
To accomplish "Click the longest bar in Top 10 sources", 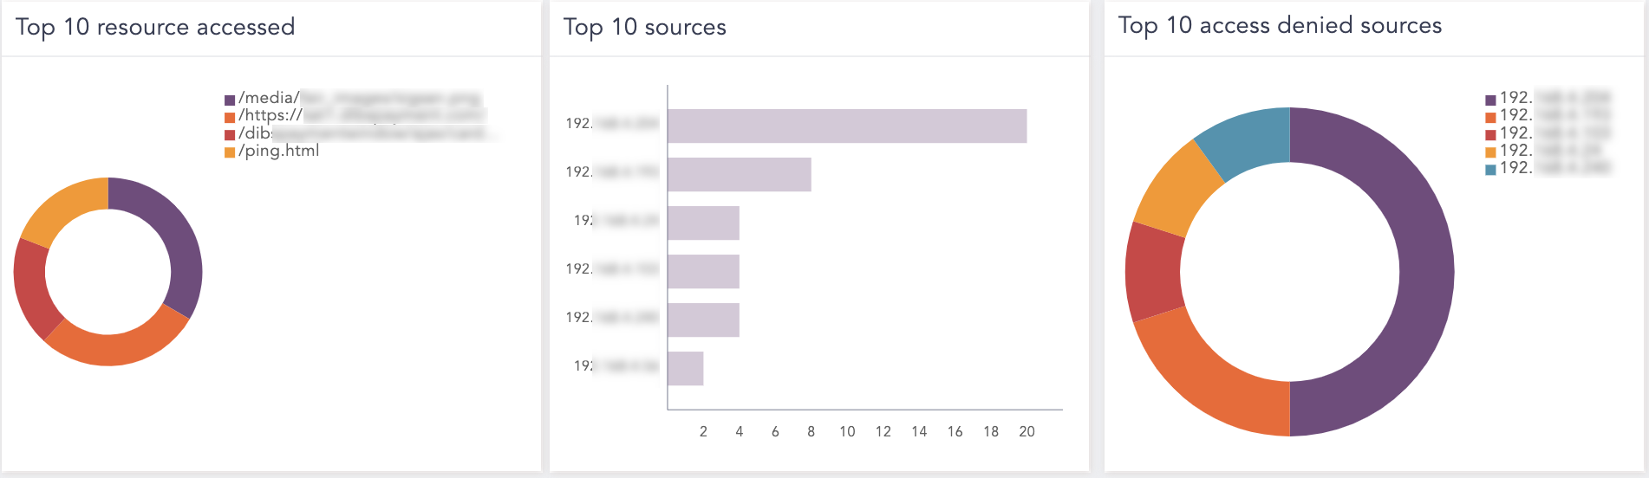I will 847,126.
